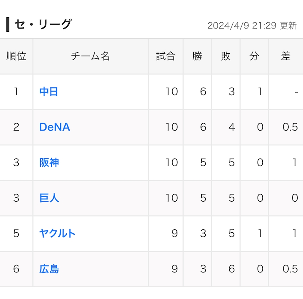This screenshot has height=299, width=303.
Task: Select 広島's losses cell showing 6
Action: pos(232,269)
